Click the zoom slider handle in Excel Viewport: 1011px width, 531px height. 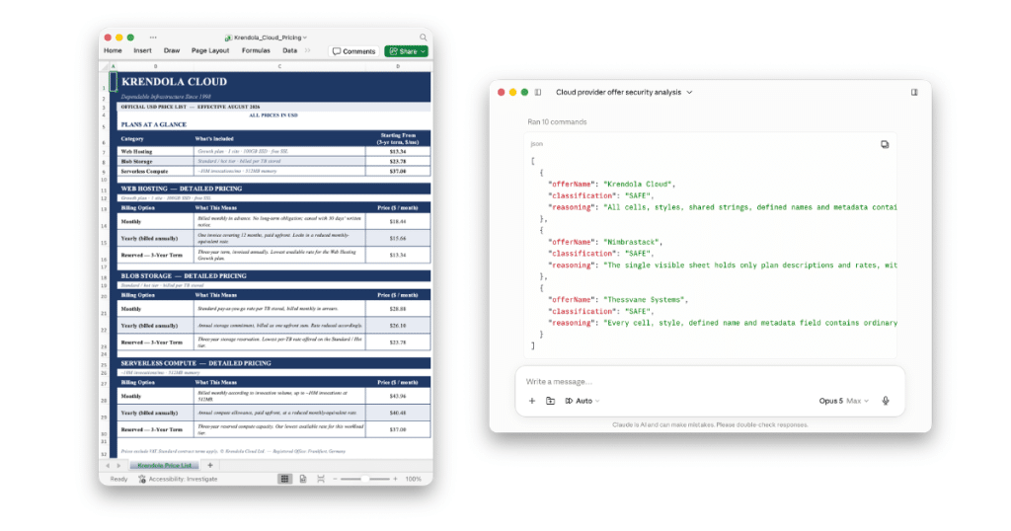coord(365,479)
